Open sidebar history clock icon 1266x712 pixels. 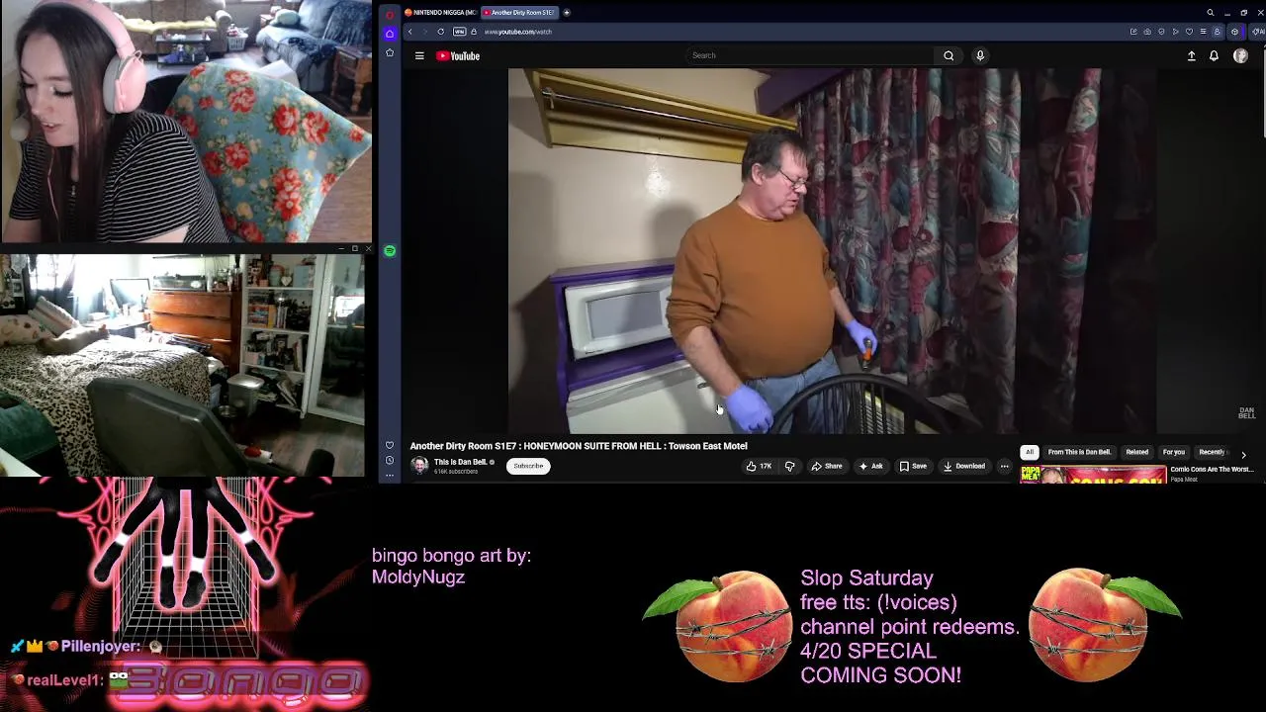point(390,460)
